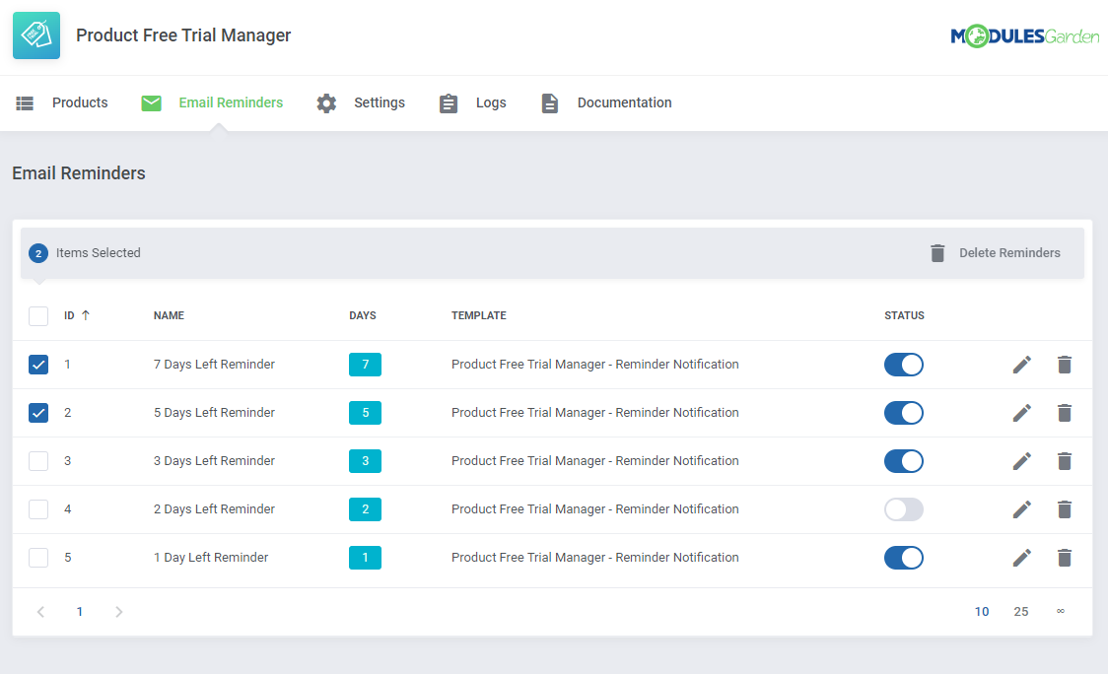Go to next page arrow
Image resolution: width=1108 pixels, height=674 pixels.
click(x=118, y=612)
